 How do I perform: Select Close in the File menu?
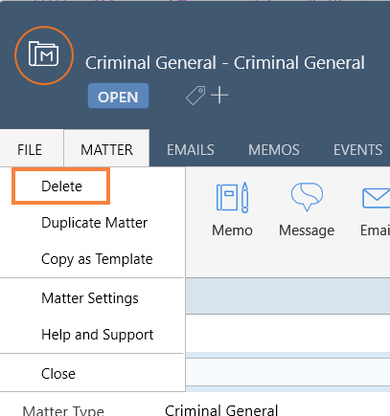pyautogui.click(x=58, y=374)
